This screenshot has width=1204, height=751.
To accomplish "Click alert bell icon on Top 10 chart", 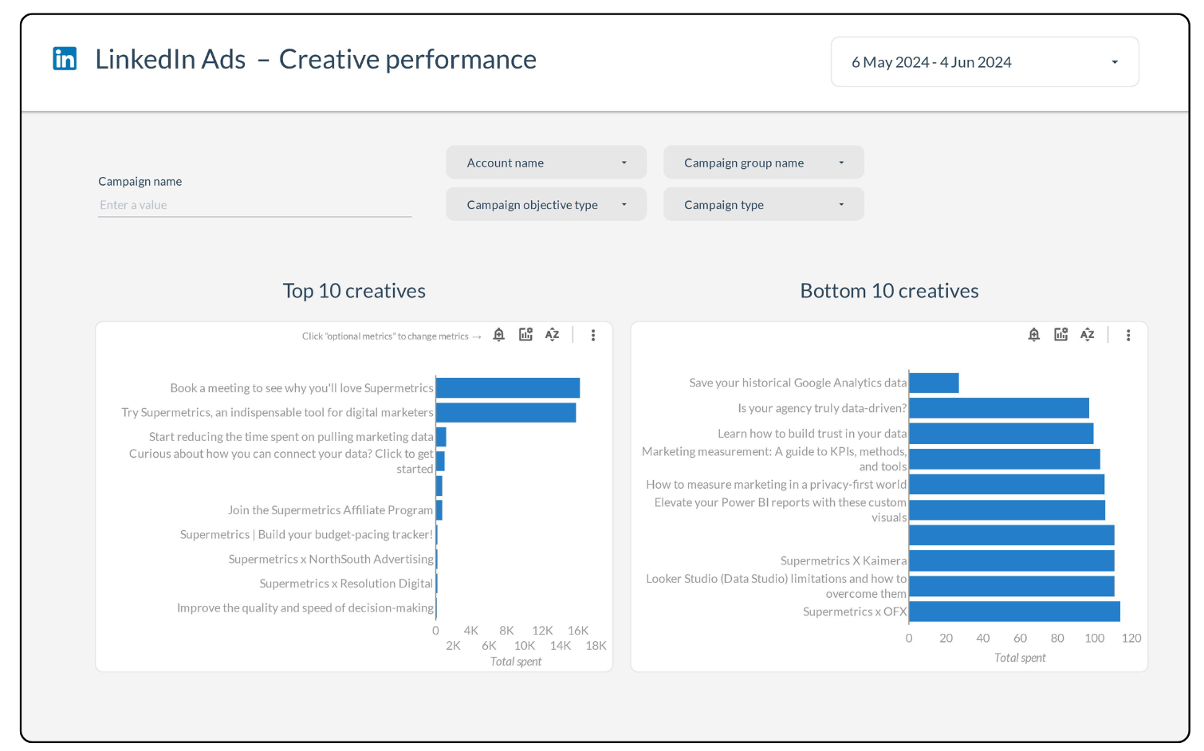I will pos(499,335).
